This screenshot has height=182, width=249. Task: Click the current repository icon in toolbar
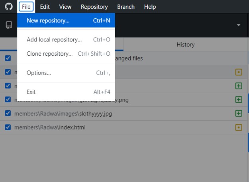point(9,25)
